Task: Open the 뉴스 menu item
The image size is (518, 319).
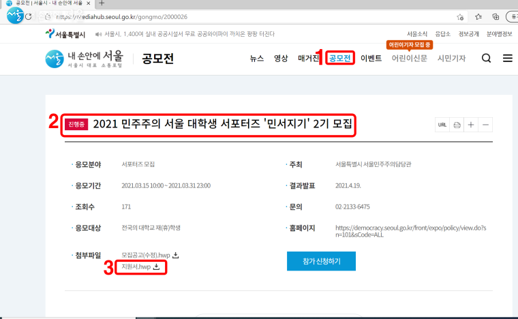Action: [257, 59]
